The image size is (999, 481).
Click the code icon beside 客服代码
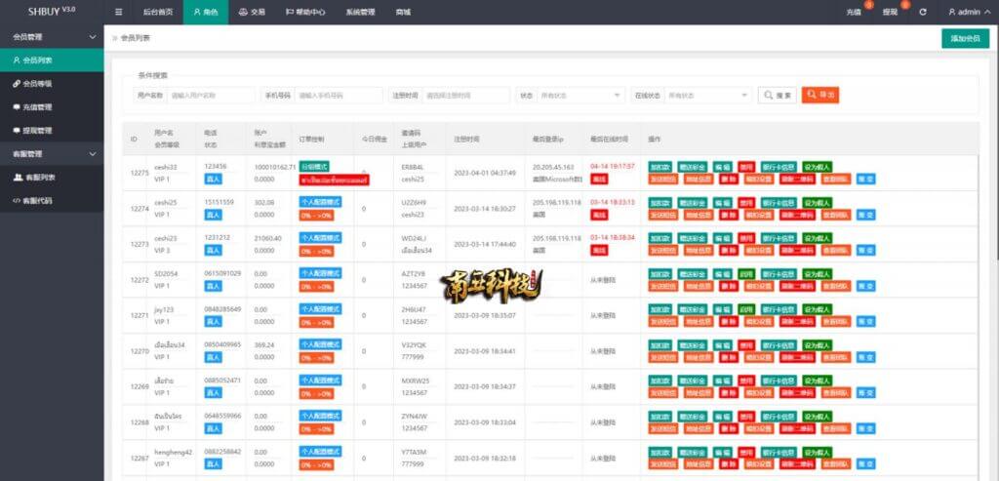pos(18,201)
